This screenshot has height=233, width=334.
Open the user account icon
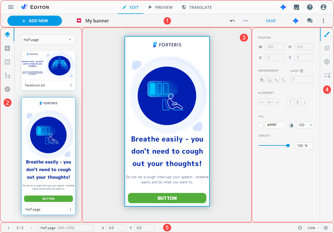(x=323, y=7)
